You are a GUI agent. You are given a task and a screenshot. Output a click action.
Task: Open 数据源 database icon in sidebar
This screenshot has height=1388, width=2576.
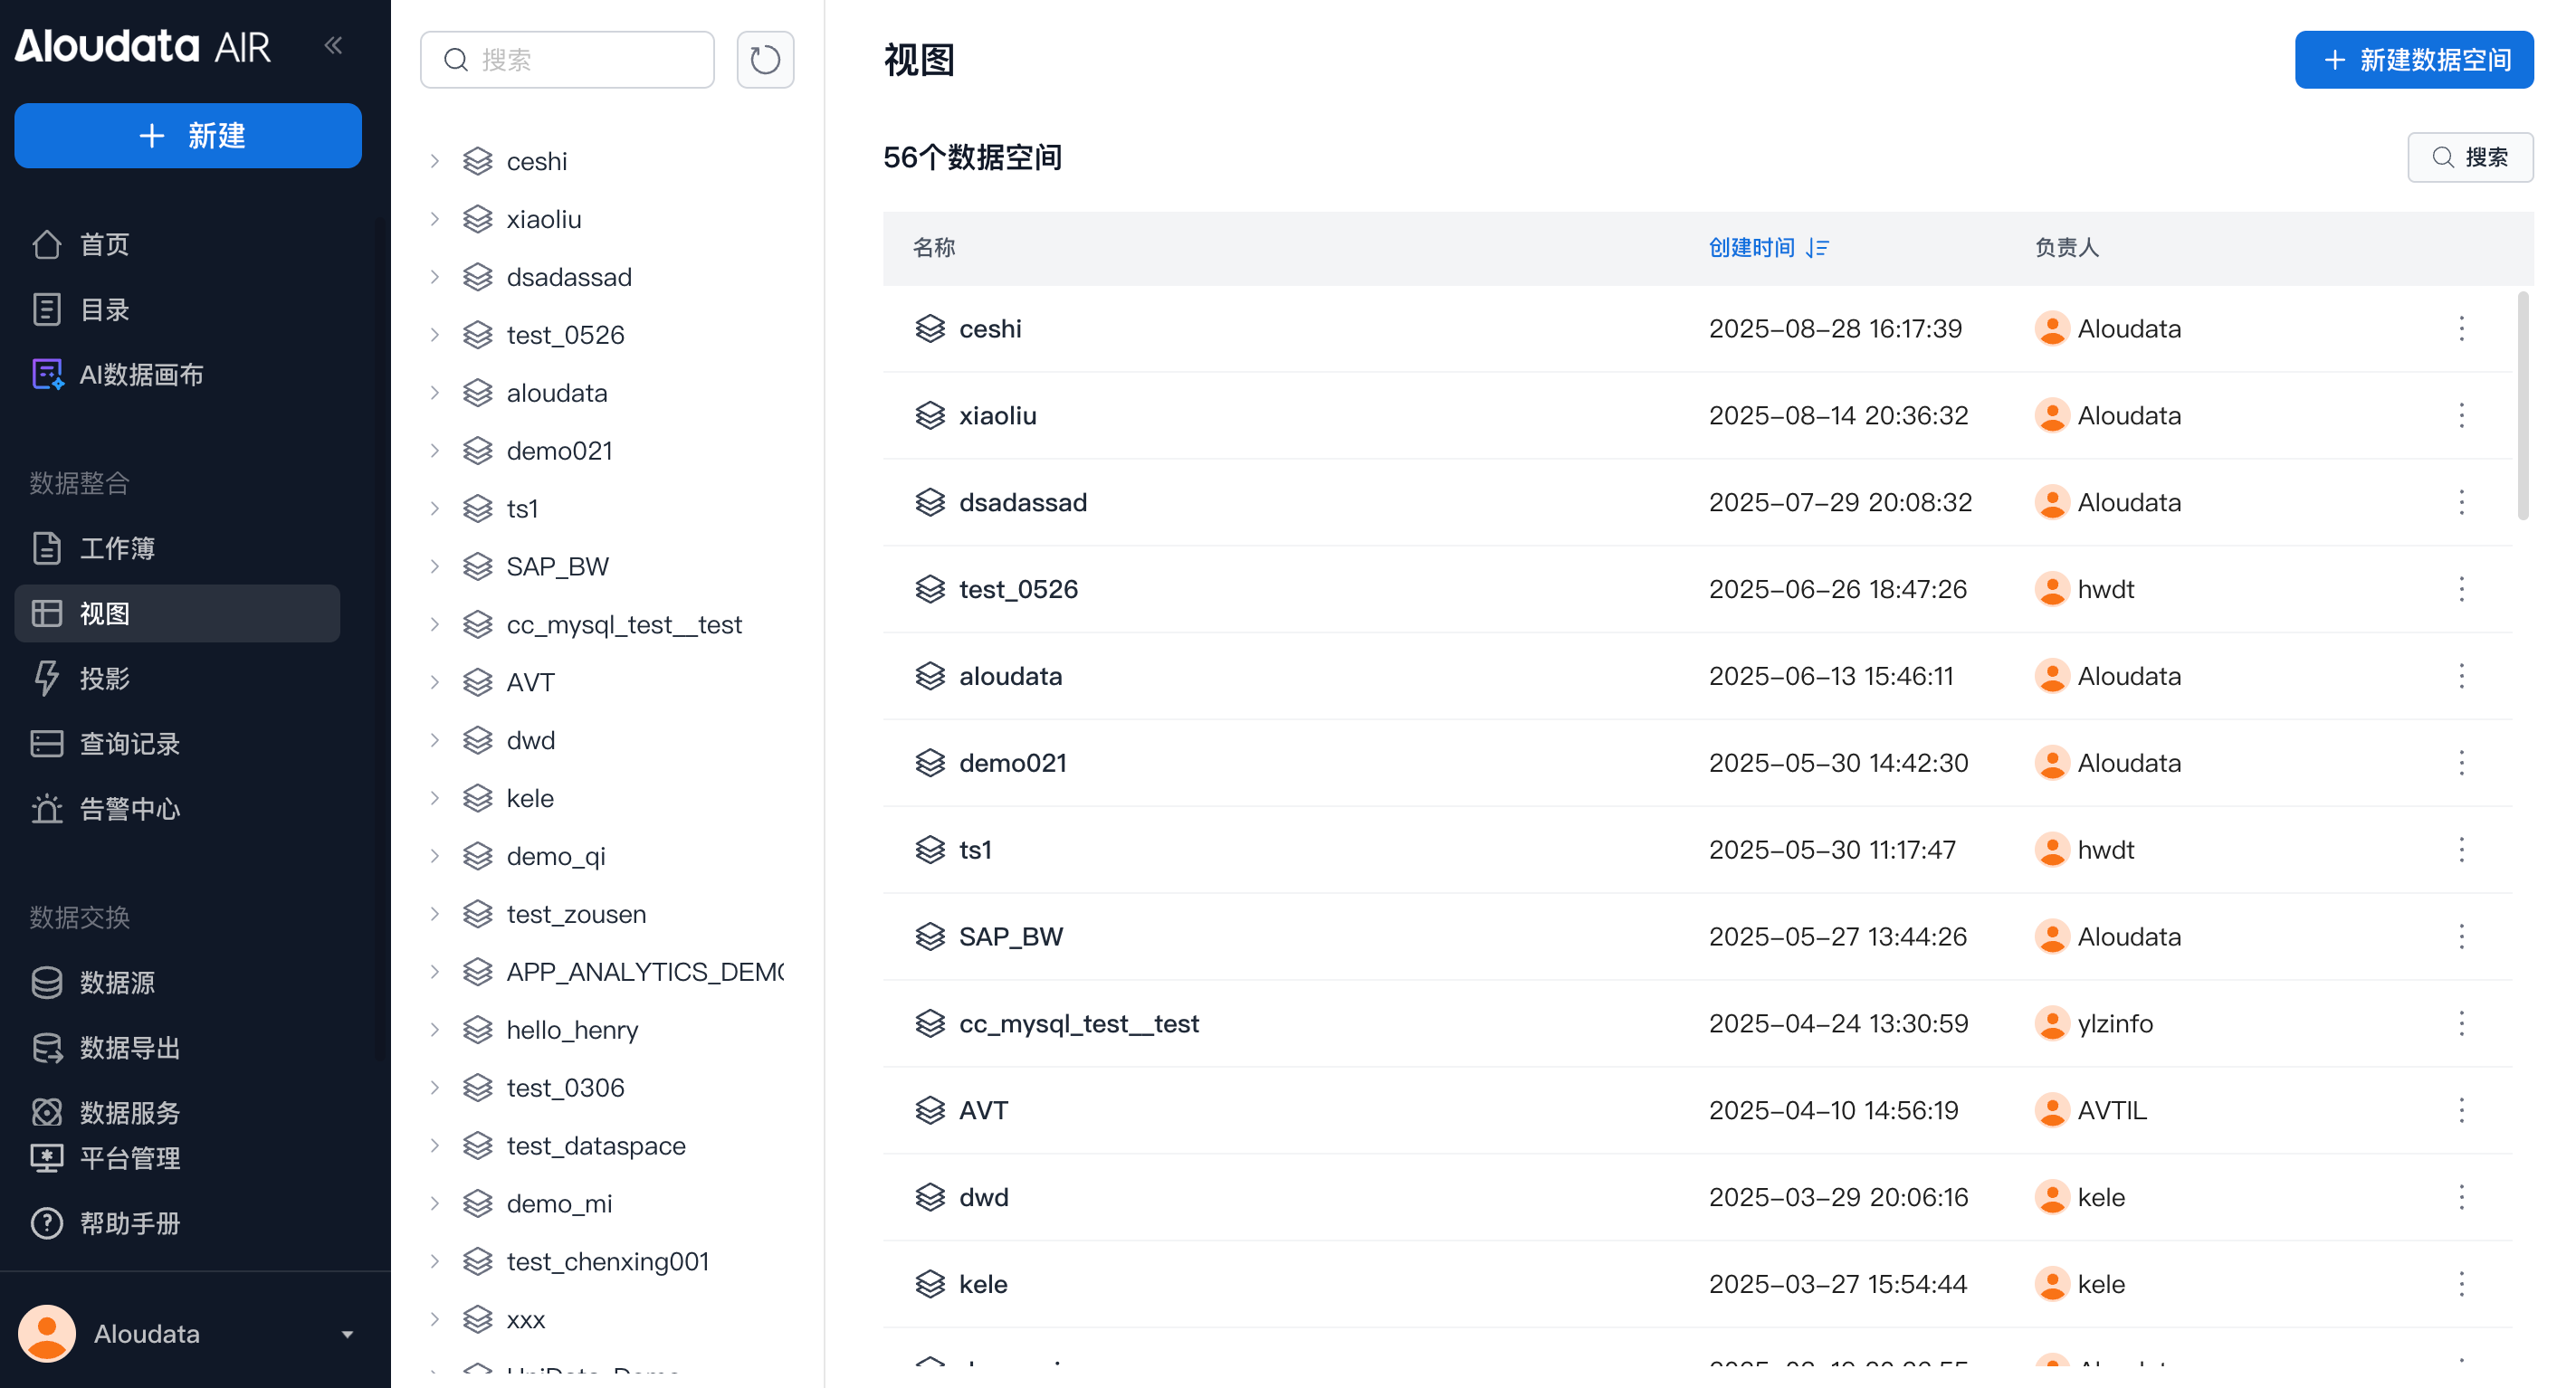[46, 982]
